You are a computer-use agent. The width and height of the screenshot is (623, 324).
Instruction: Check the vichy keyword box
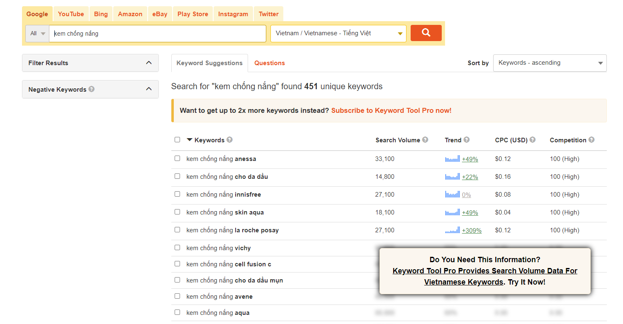[178, 248]
